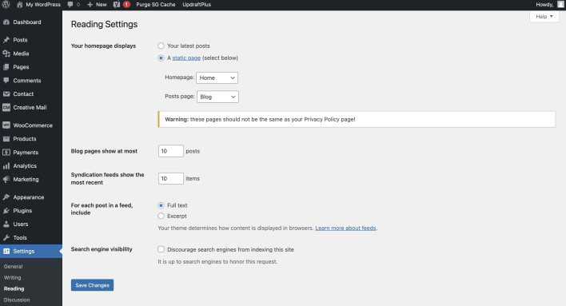Click the 'New' text in admin bar
Image resolution: width=566 pixels, height=306 pixels.
[x=101, y=4]
